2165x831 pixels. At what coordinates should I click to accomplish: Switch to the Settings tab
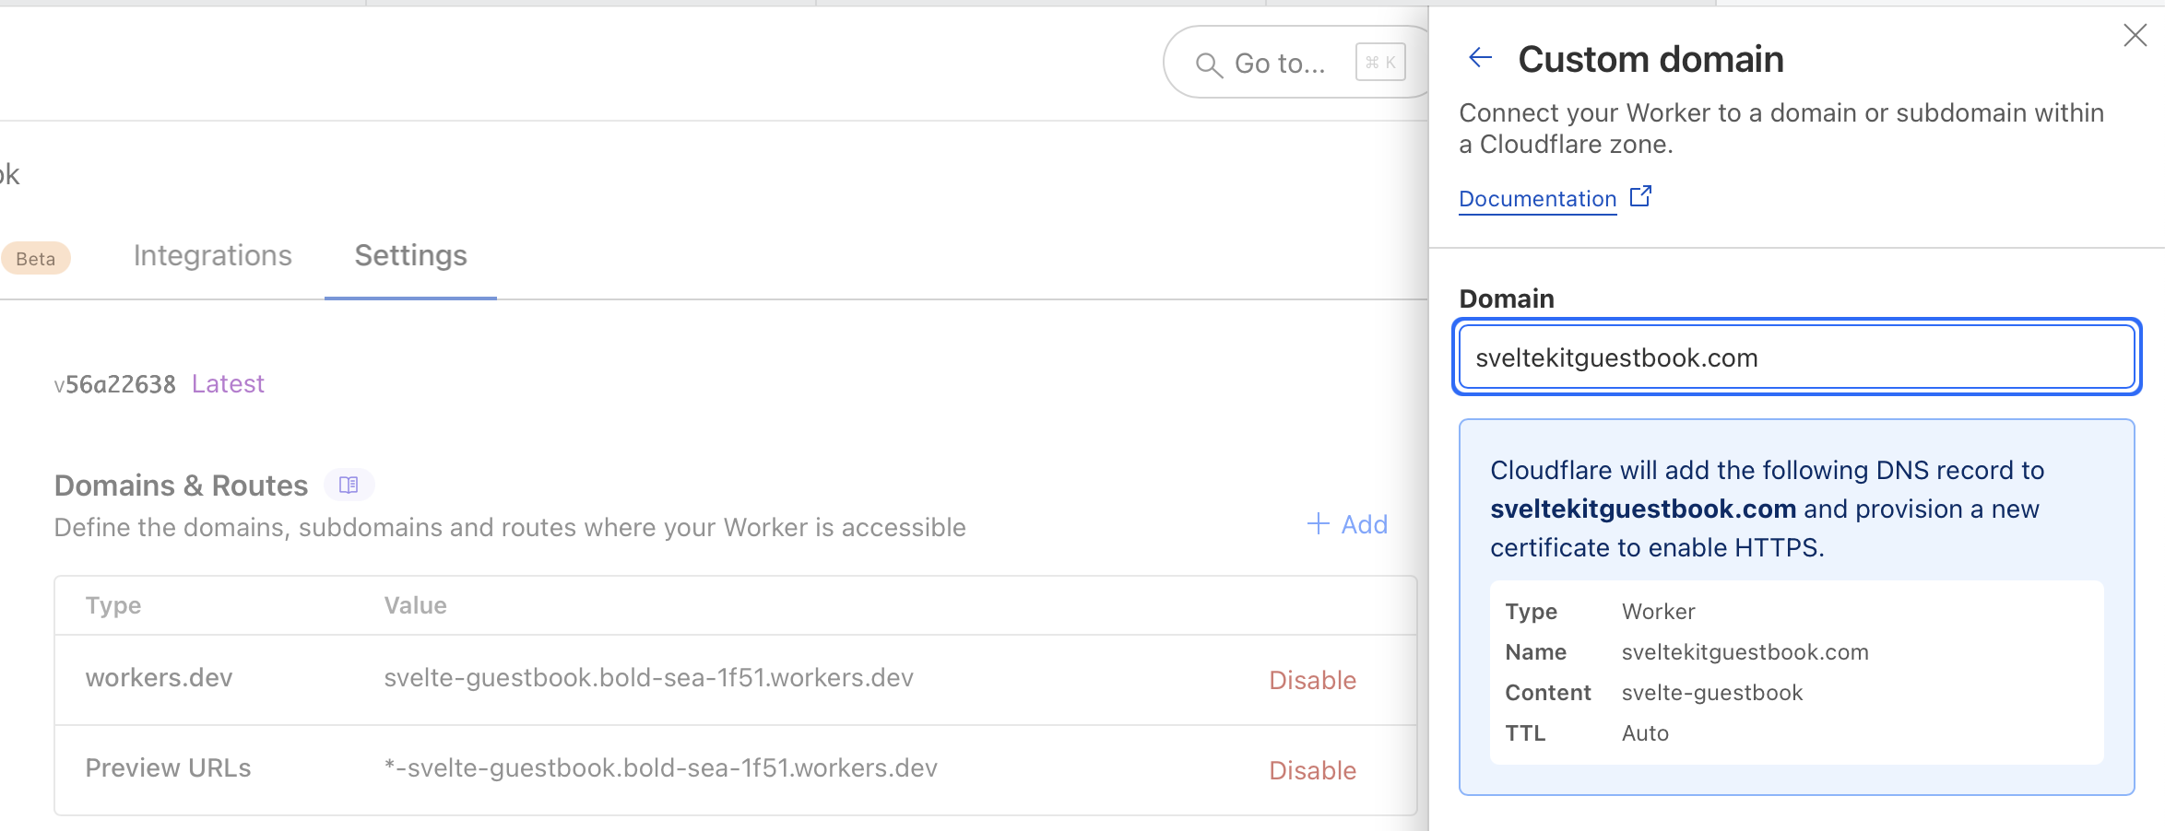409,255
